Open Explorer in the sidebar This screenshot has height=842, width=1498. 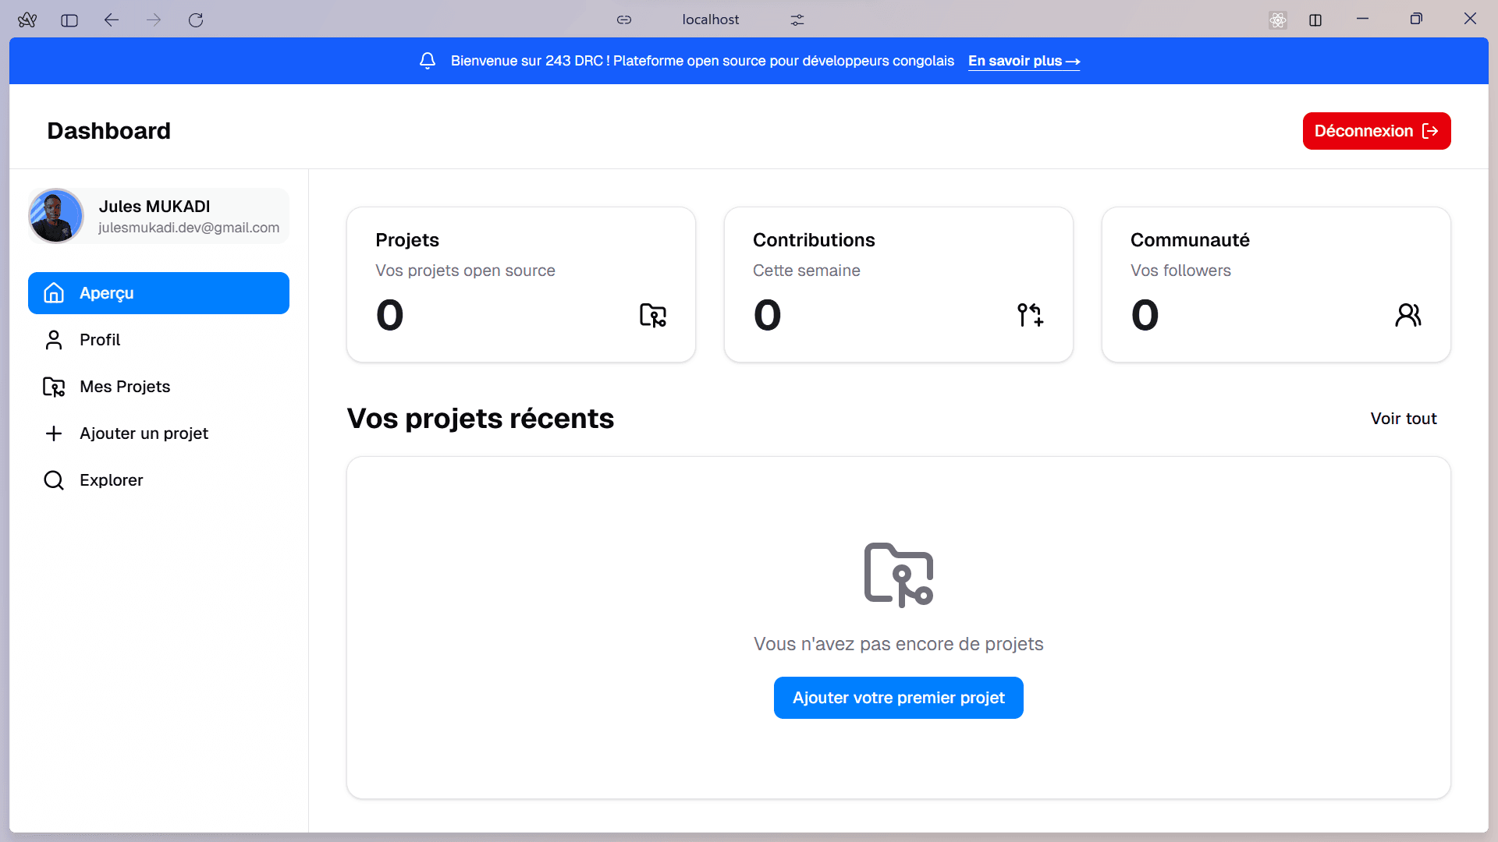point(111,480)
